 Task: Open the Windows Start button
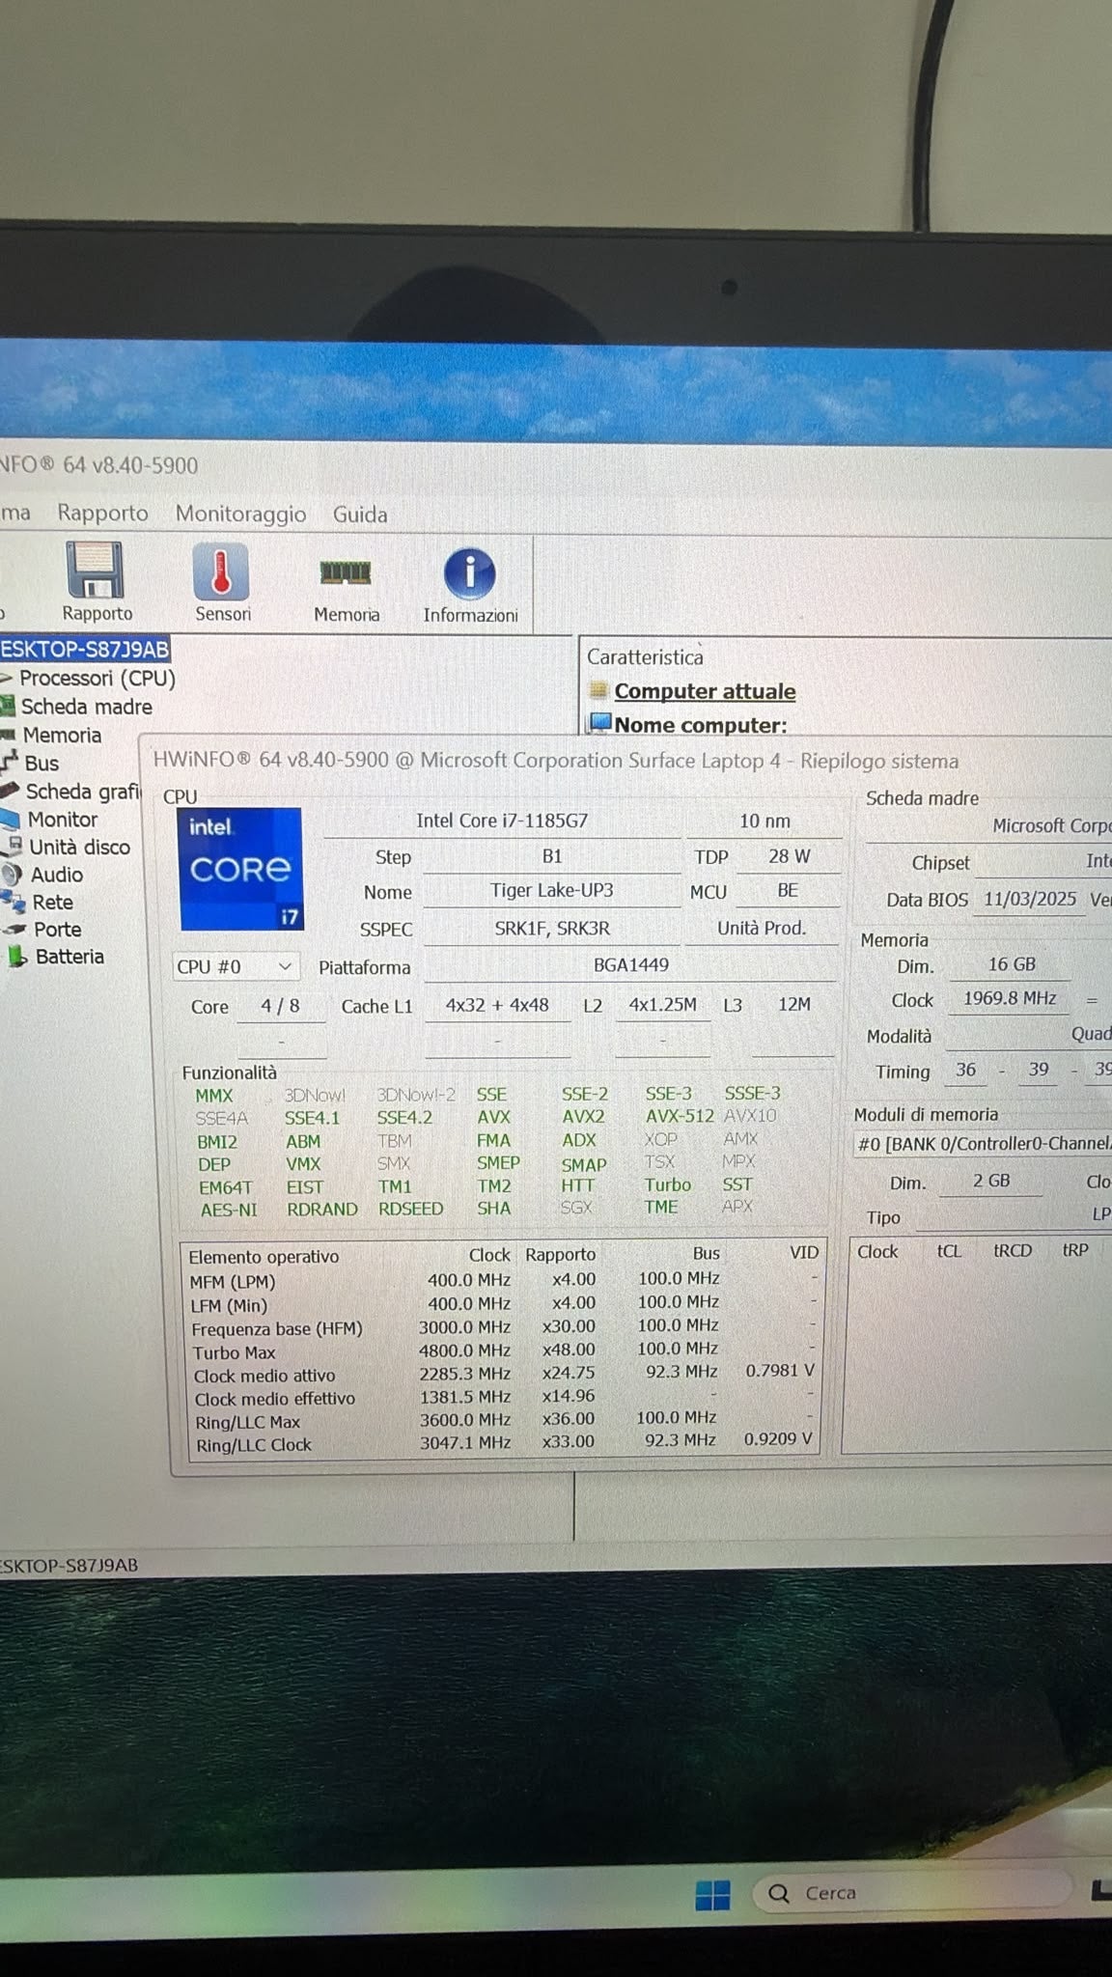712,1894
